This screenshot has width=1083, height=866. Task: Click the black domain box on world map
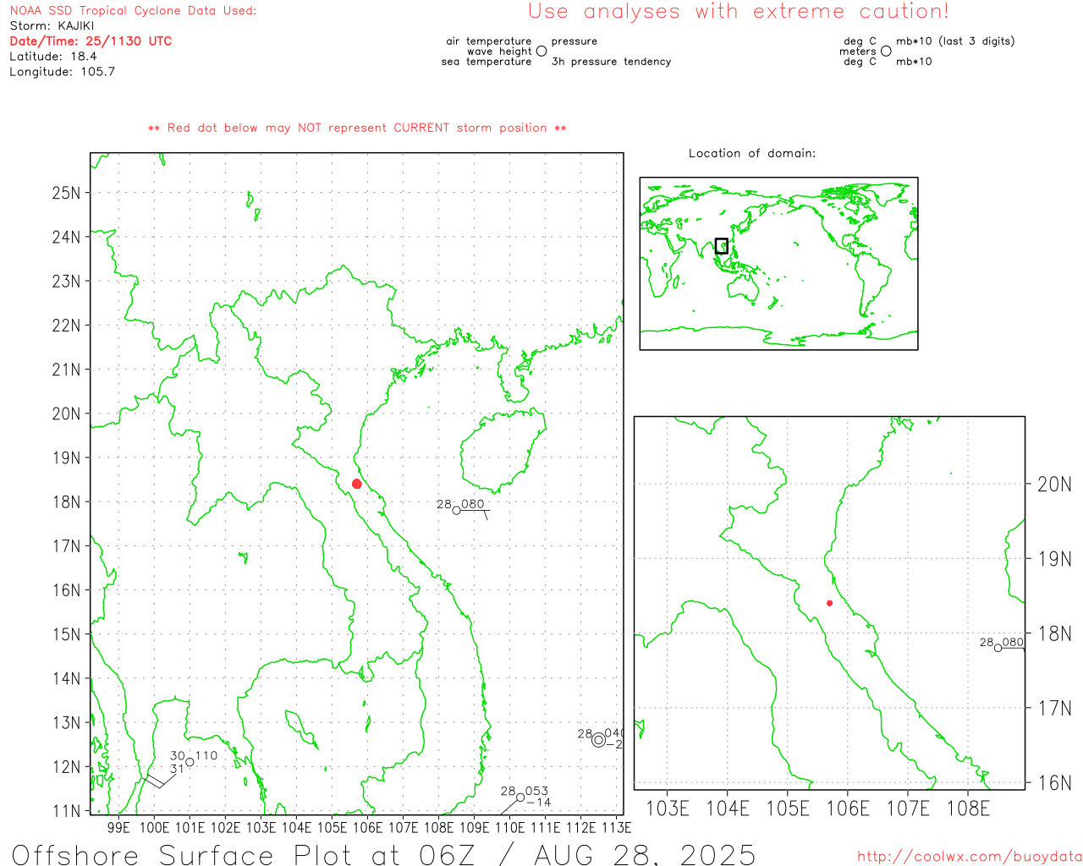tap(721, 246)
